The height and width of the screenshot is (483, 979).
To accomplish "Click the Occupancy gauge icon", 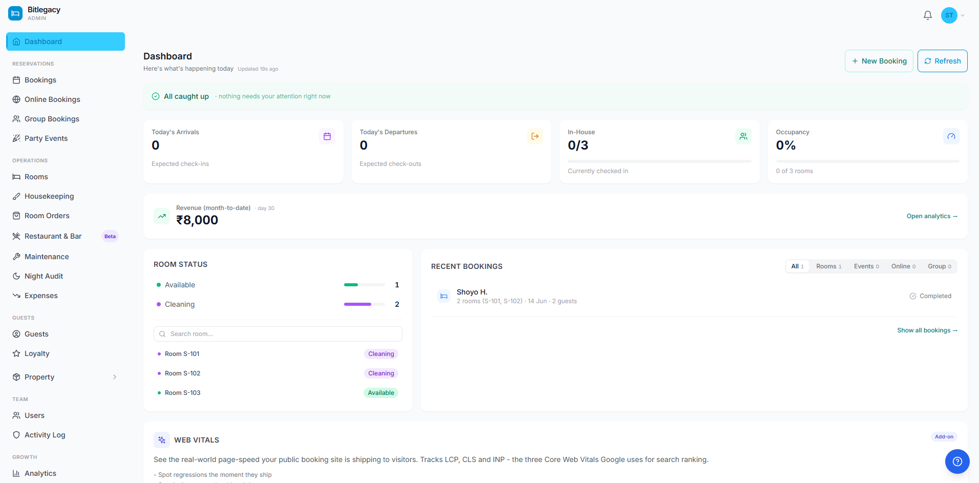I will pyautogui.click(x=951, y=136).
